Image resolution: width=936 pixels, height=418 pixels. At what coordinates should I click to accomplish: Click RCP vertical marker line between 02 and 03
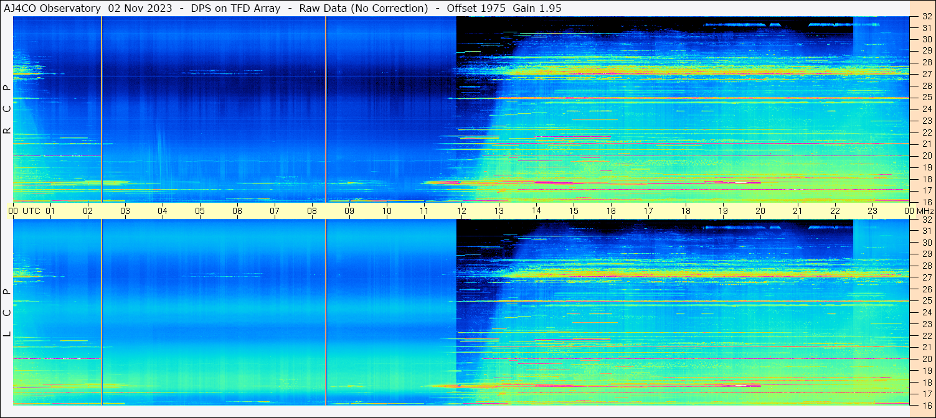pos(101,109)
